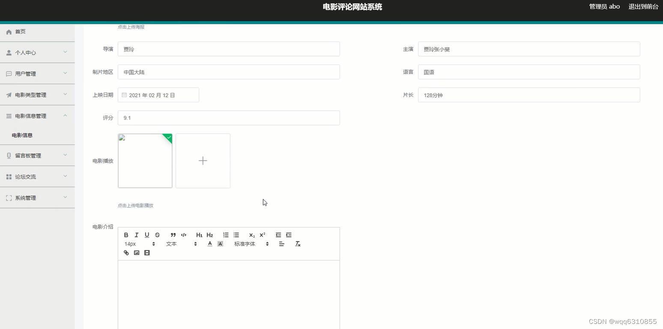Click the chevron beside 系统管理
The height and width of the screenshot is (329, 663).
tap(65, 197)
